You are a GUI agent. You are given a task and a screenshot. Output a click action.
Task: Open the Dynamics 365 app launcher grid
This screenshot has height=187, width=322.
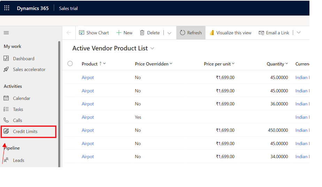click(x=7, y=8)
